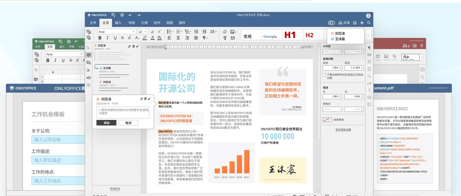The width and height of the screenshot is (461, 196).
Task: Click the Clear style eraser icon
Action: coord(225,31)
